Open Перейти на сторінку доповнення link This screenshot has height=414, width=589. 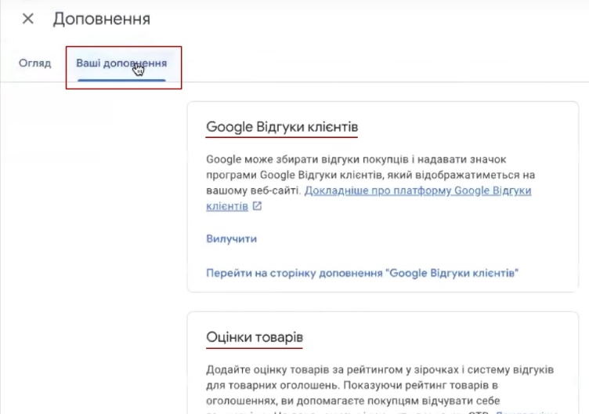[x=363, y=273]
